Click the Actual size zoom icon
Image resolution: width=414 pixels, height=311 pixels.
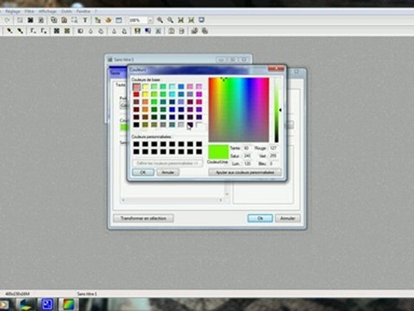click(x=181, y=20)
